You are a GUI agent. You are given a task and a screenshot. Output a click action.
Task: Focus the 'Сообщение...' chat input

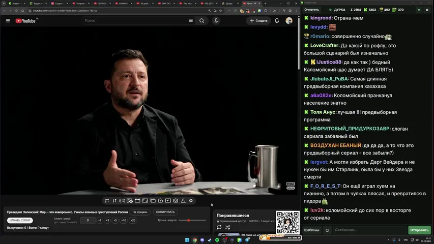tap(370, 230)
